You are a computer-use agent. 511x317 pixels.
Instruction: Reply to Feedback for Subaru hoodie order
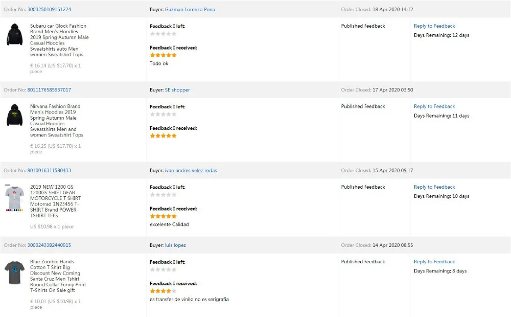[434, 26]
